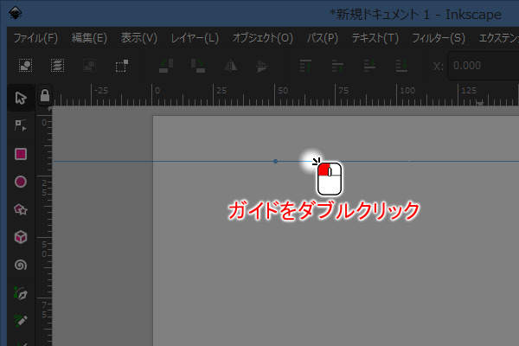Screen dimensions: 519x346
Task: Toggle the guide lock padlock
Action: (45, 95)
